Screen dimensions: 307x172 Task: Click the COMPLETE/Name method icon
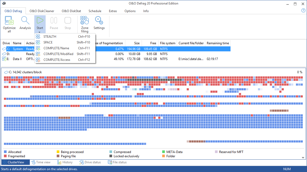38,48
